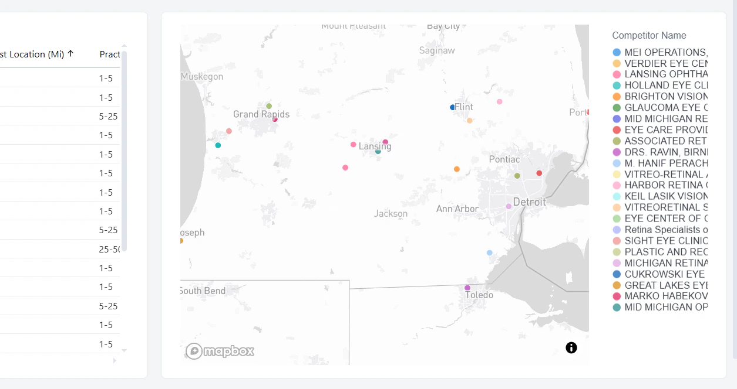Screen dimensions: 737x389
Task: Click the 'st Location (Mi)' column header text
Action: [32, 54]
